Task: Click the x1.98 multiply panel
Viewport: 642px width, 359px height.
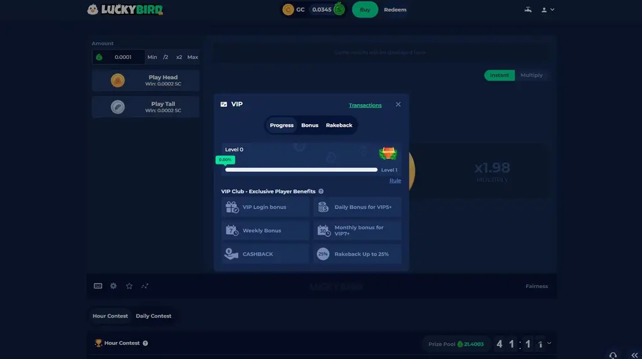Action: tap(492, 171)
